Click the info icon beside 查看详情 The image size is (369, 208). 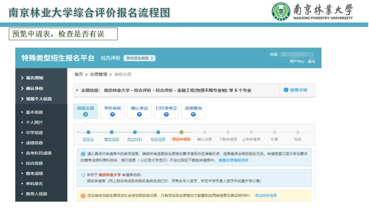pyautogui.click(x=286, y=90)
